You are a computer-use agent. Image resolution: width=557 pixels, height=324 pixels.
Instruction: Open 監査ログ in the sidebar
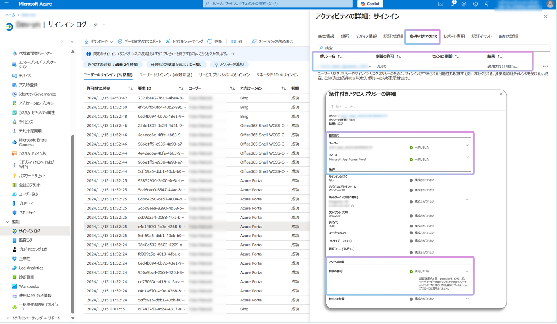pyautogui.click(x=25, y=240)
